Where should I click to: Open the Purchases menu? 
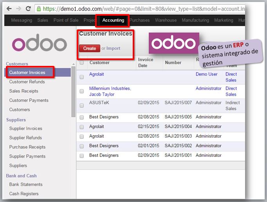coord(139,20)
